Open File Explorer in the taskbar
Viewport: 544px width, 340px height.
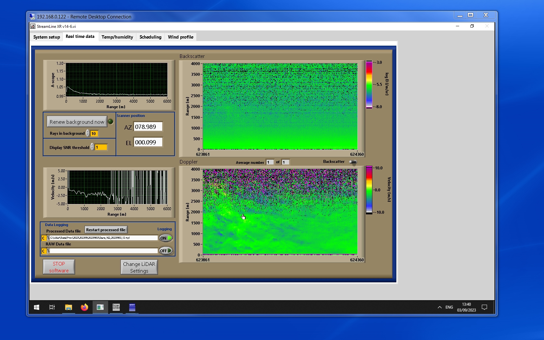tap(68, 307)
